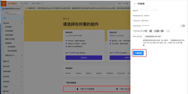The image size is (188, 94).
Task: Open 操作审计 in the sidebar
Action: pos(6,91)
